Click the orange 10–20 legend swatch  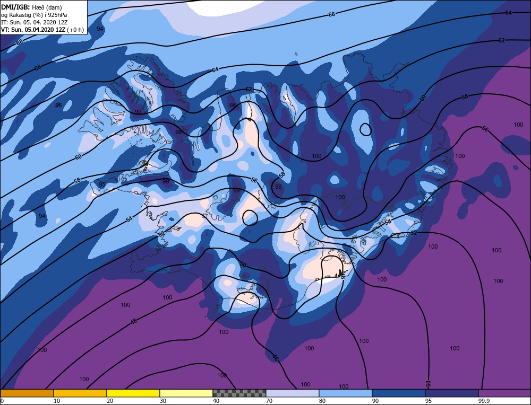[80, 393]
